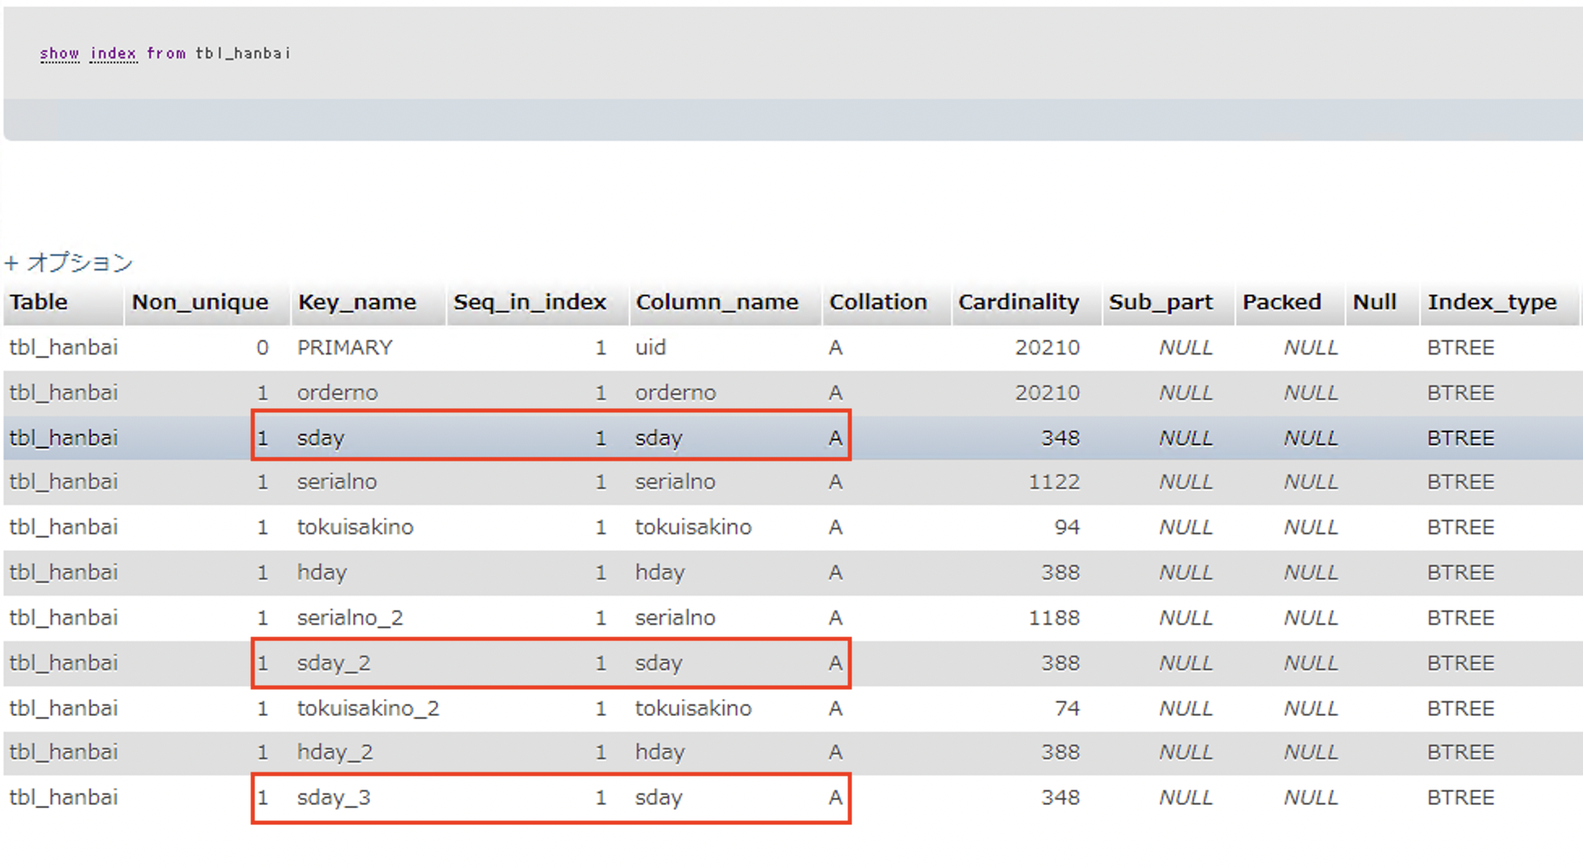This screenshot has height=868, width=1583.
Task: Click the Packed column header
Action: pyautogui.click(x=1281, y=302)
